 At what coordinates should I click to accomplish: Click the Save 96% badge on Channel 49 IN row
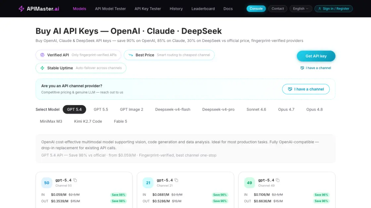coord(321,195)
